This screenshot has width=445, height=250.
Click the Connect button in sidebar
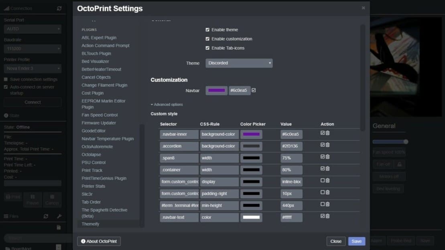coord(33,102)
